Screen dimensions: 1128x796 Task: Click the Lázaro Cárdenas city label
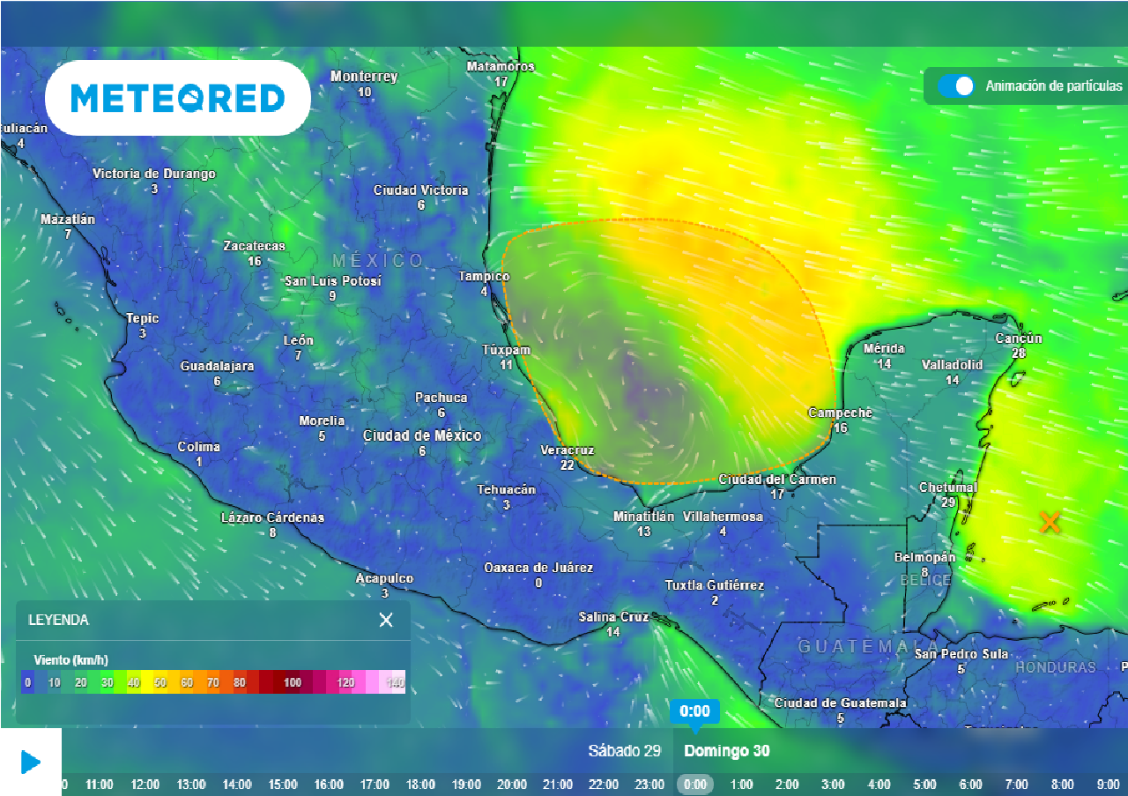point(272,517)
